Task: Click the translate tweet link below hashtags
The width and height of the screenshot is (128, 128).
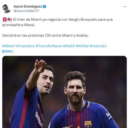Action: [8, 51]
